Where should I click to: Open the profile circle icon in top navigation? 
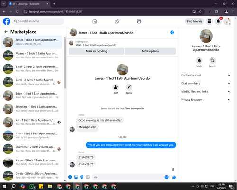(139, 21)
